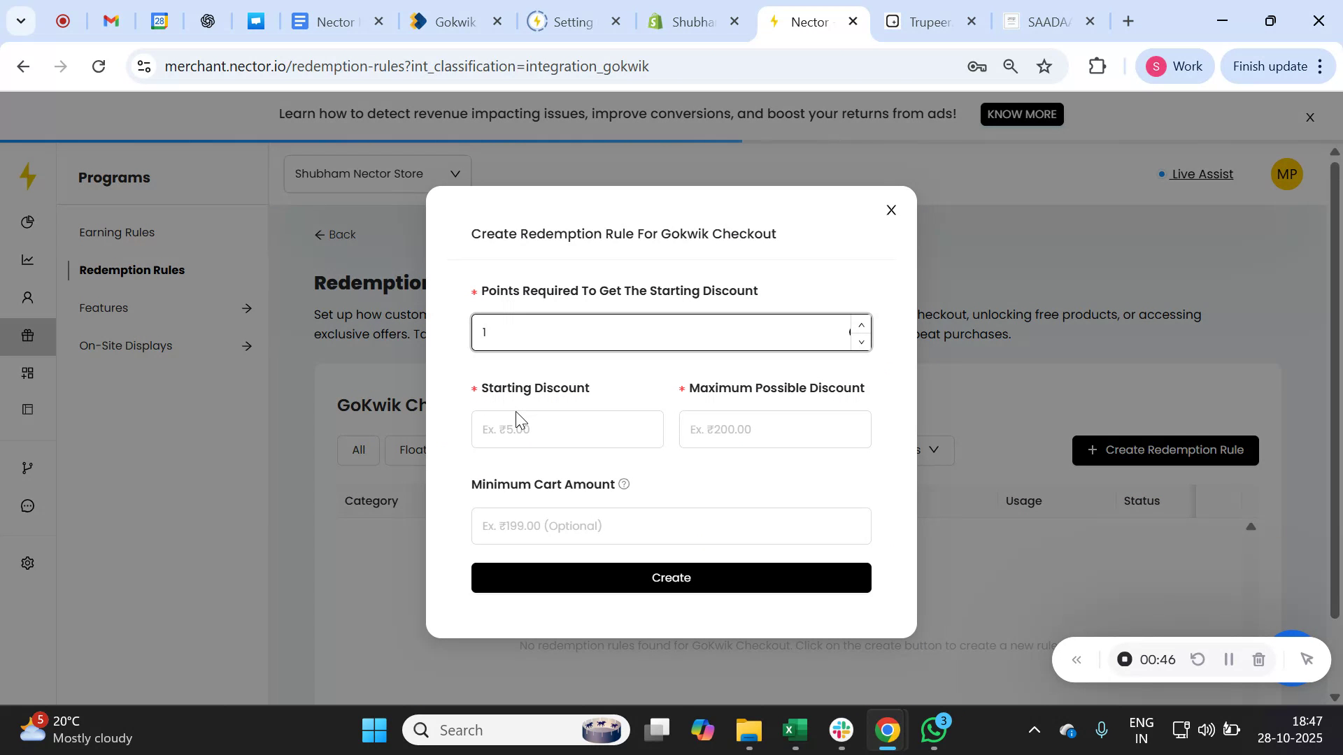
Task: Click KNOW MORE on the top banner
Action: pos(1022,114)
